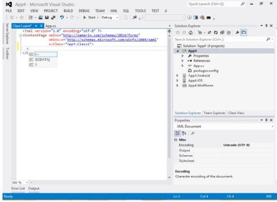
Task: Open the TOOLS menu
Action: click(x=140, y=11)
